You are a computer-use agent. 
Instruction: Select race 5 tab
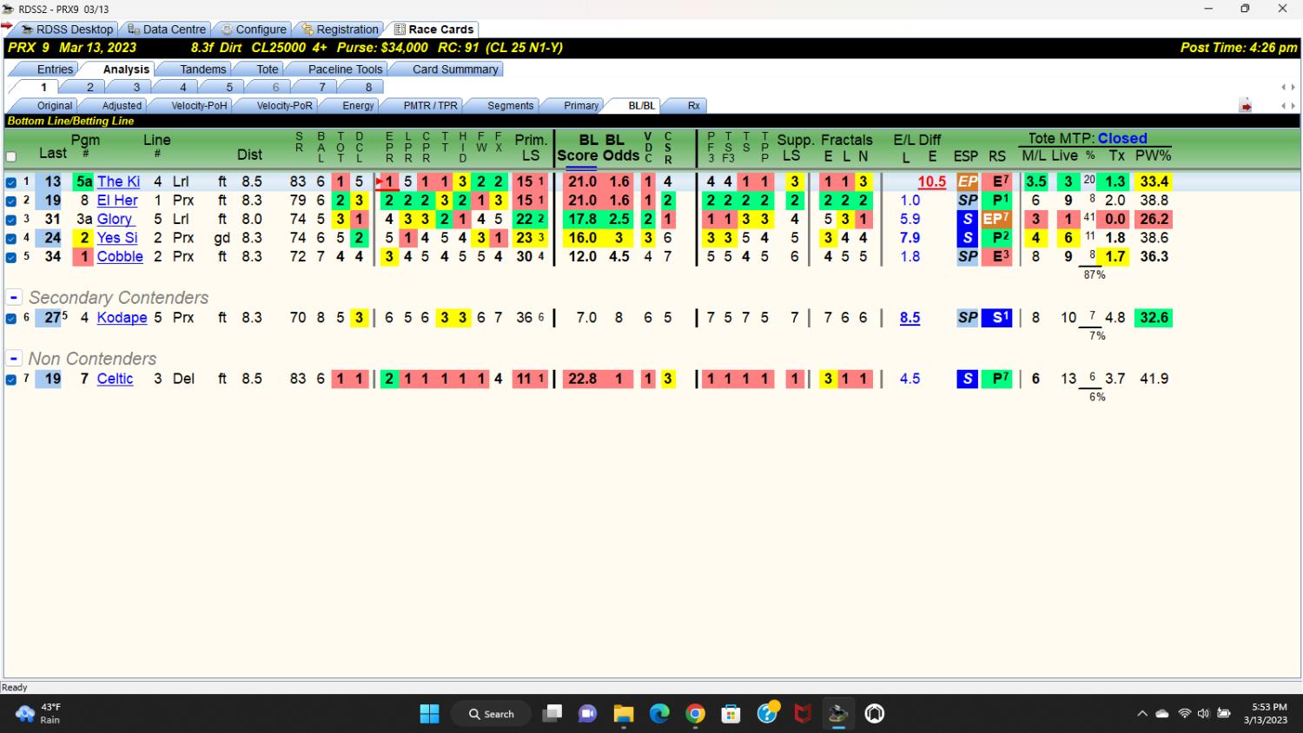(x=229, y=87)
